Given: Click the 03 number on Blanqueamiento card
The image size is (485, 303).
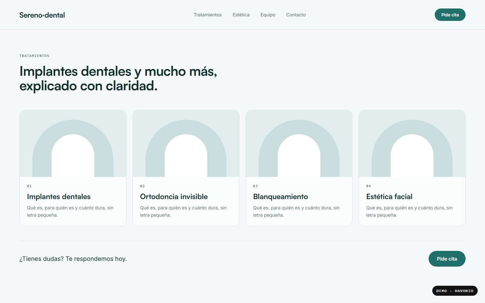Looking at the screenshot, I should (x=256, y=186).
